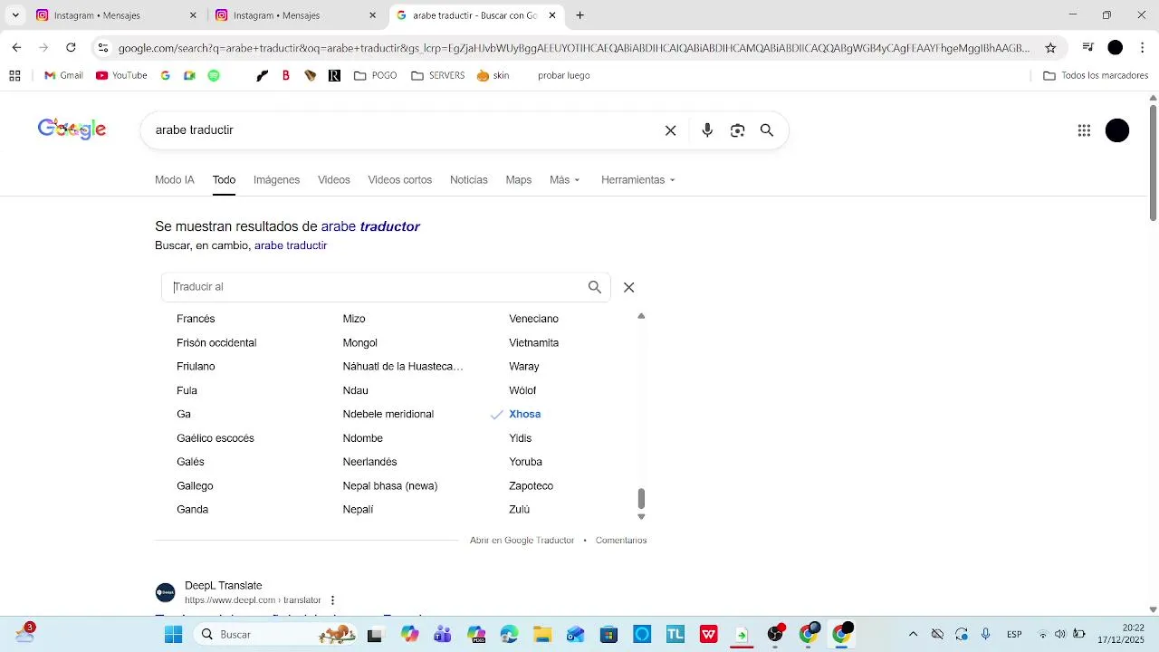Screen dimensions: 1159x652
Task: Switch to Maps results tab
Action: [x=519, y=180]
